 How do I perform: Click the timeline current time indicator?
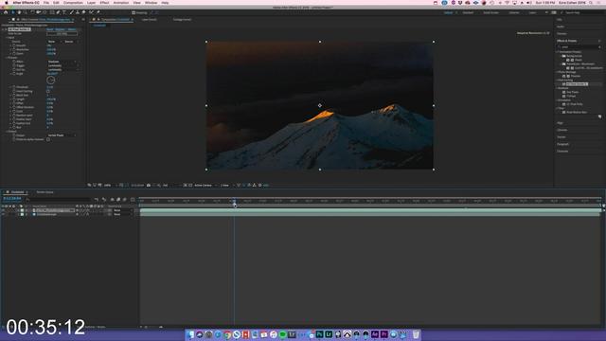[x=234, y=204]
